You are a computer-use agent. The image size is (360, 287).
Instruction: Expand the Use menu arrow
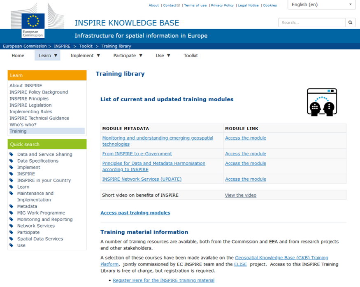(x=169, y=55)
